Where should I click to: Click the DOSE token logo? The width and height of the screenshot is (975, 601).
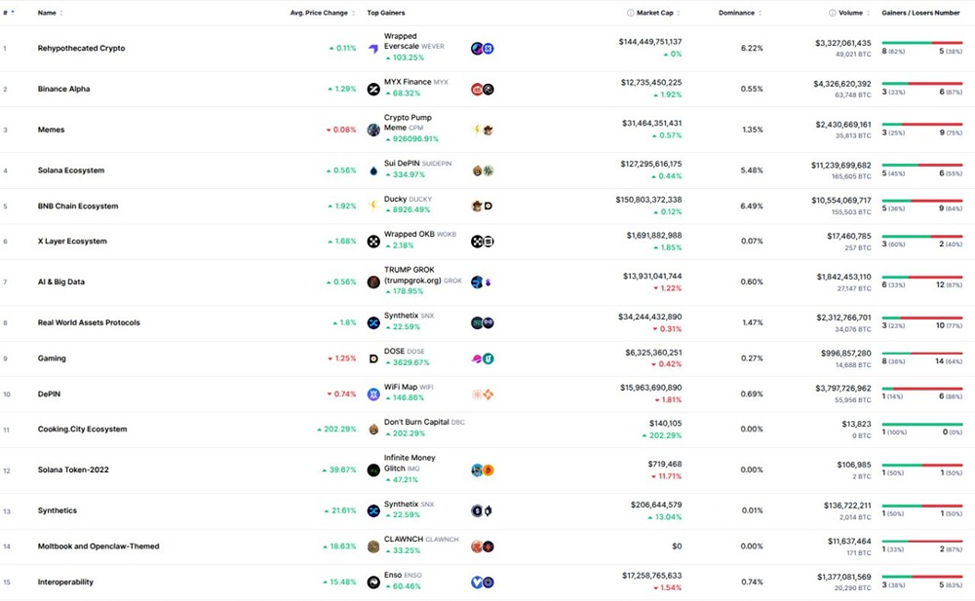[373, 358]
